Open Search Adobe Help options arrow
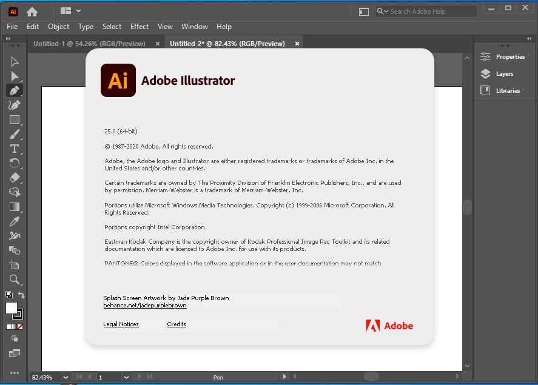The image size is (538, 385). click(382, 12)
